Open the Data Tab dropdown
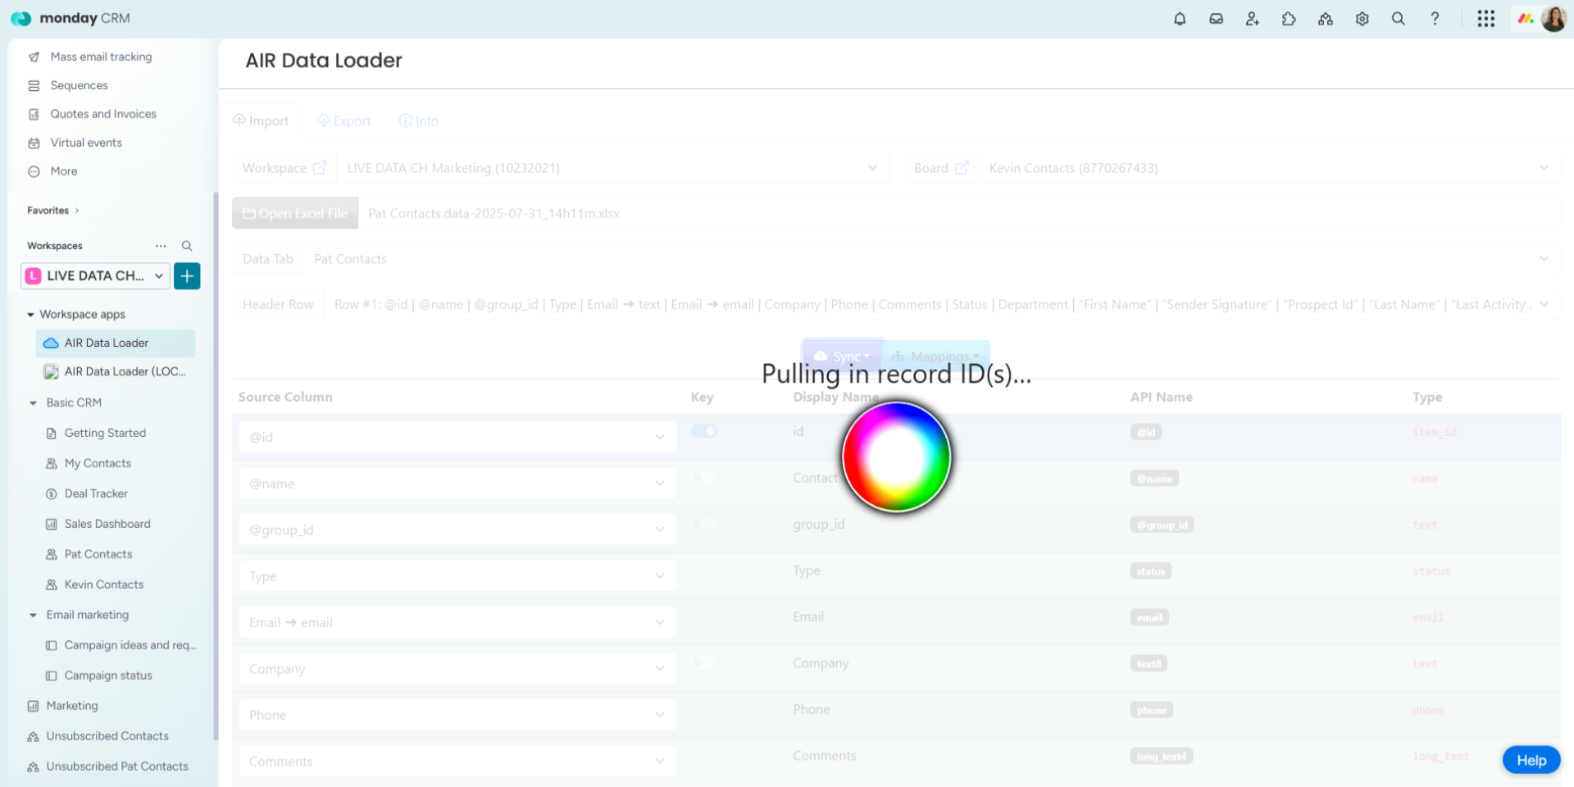 [932, 259]
